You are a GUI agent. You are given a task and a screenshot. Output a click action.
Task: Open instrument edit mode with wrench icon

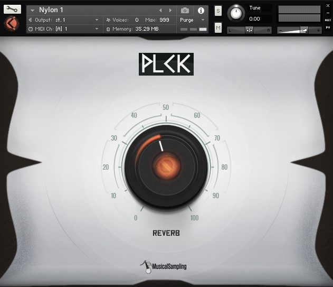coord(12,9)
